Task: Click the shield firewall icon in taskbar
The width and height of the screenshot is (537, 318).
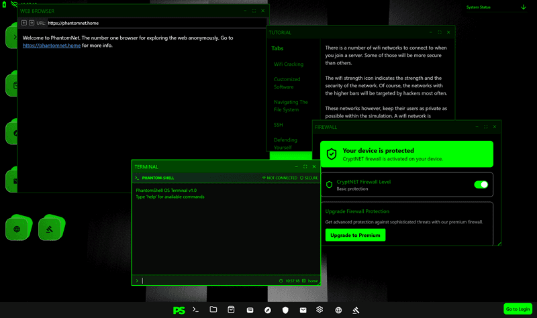Action: [x=285, y=310]
